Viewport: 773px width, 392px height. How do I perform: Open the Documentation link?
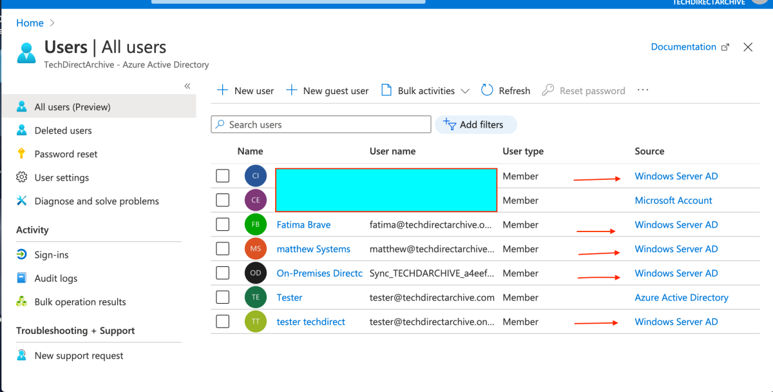point(683,47)
